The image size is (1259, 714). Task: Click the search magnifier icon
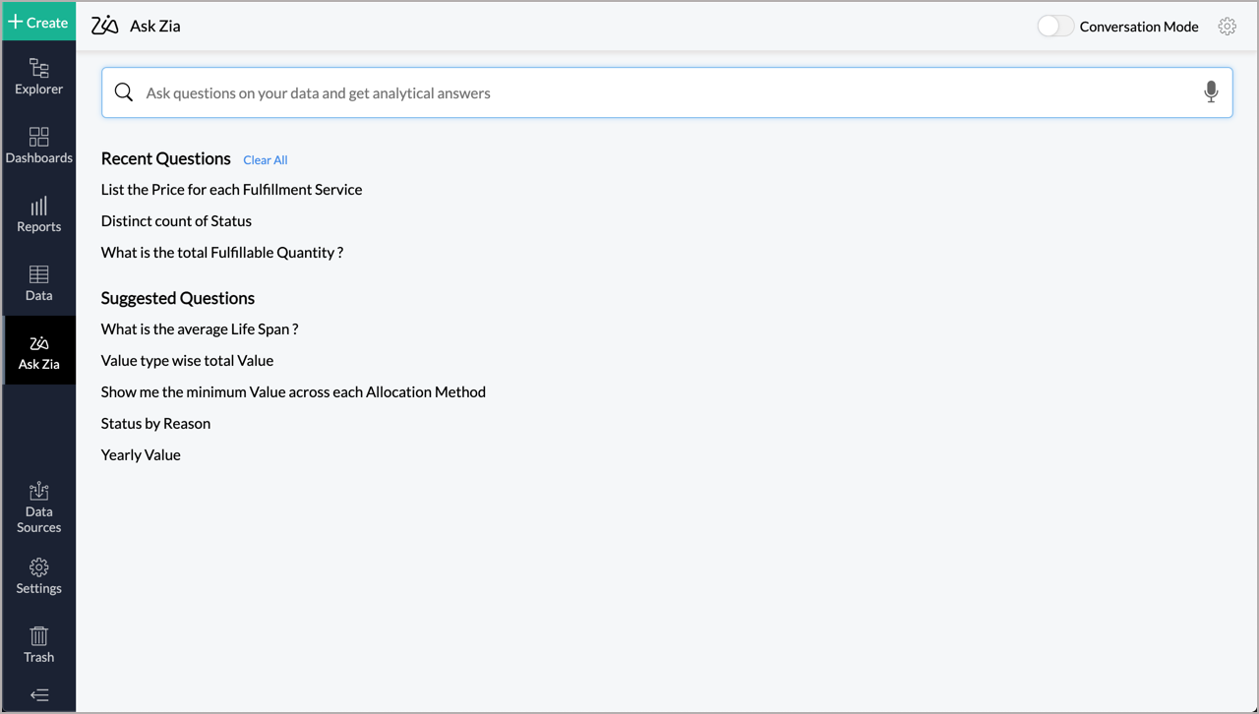click(124, 92)
